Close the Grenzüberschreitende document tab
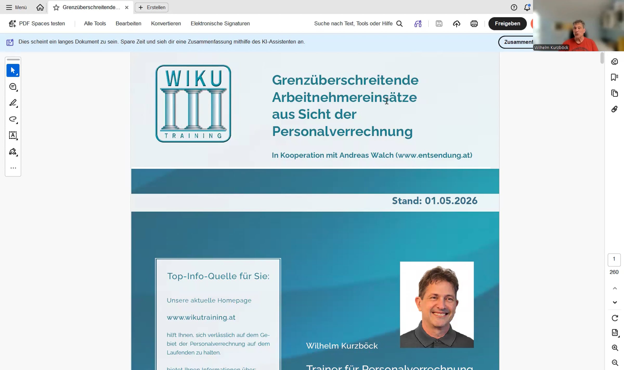624x370 pixels. 127,8
